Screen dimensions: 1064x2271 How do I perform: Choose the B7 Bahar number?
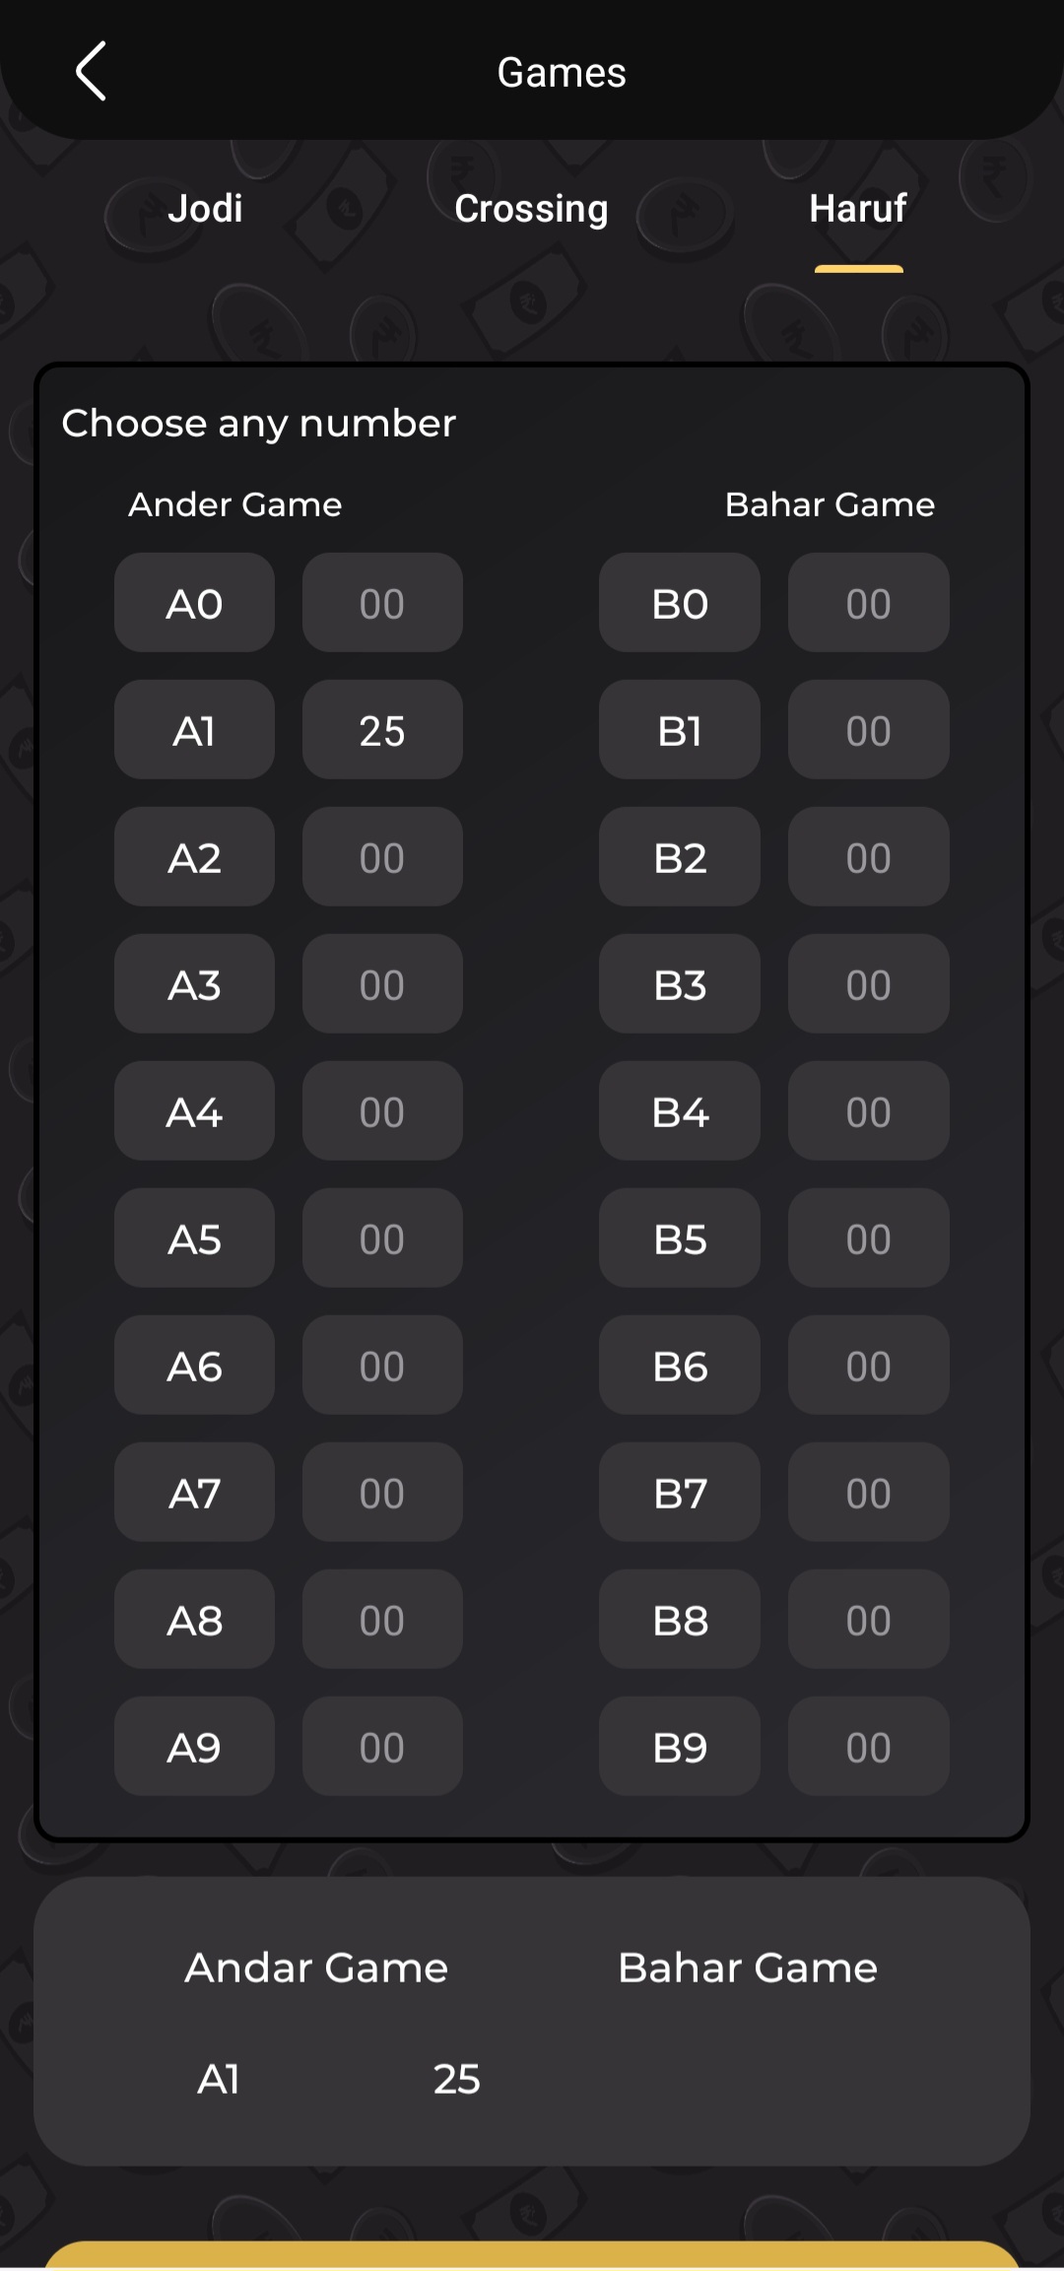point(680,1493)
